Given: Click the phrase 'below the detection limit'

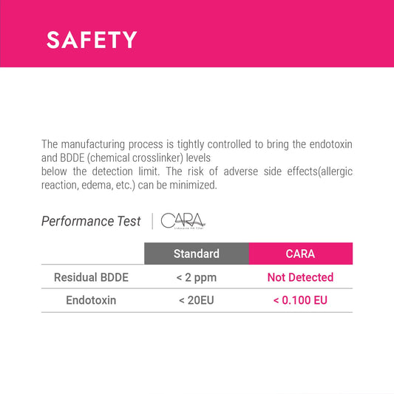Looking at the screenshot, I should pos(100,171).
